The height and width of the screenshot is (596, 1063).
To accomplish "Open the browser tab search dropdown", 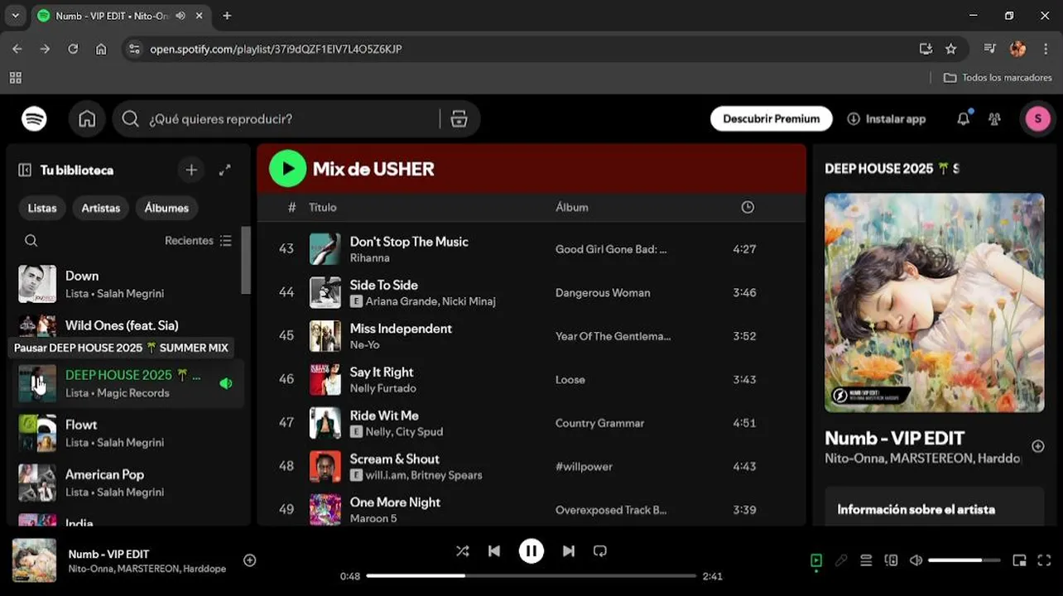I will [x=15, y=16].
